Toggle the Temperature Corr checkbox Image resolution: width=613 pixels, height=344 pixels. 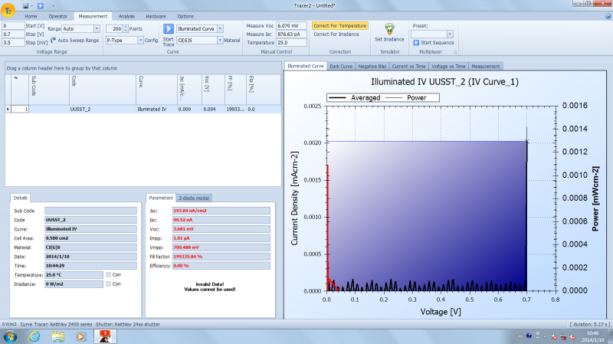point(108,274)
